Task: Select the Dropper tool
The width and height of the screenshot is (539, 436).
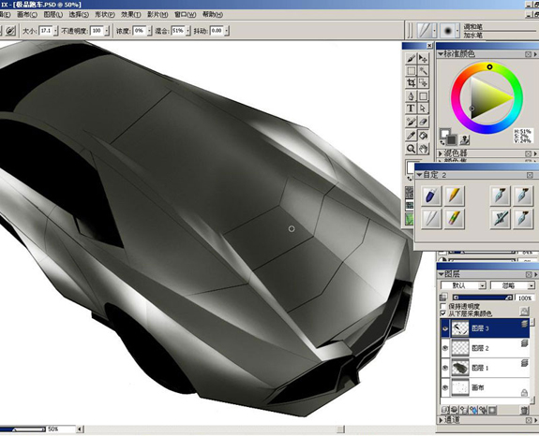Action: coord(411,135)
